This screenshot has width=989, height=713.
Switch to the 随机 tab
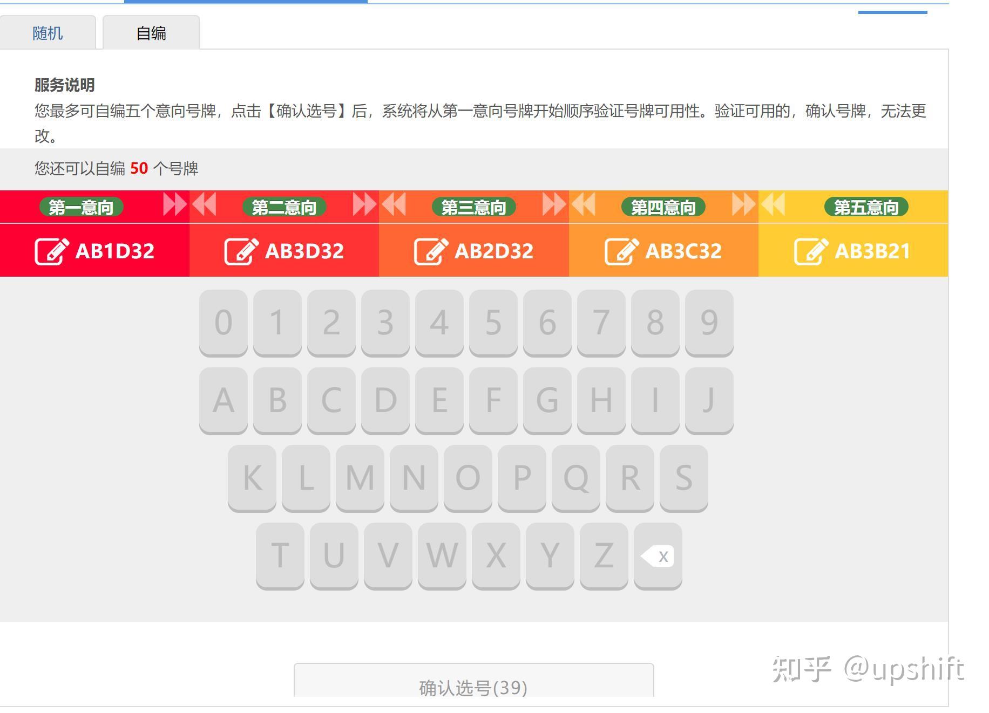coord(48,33)
